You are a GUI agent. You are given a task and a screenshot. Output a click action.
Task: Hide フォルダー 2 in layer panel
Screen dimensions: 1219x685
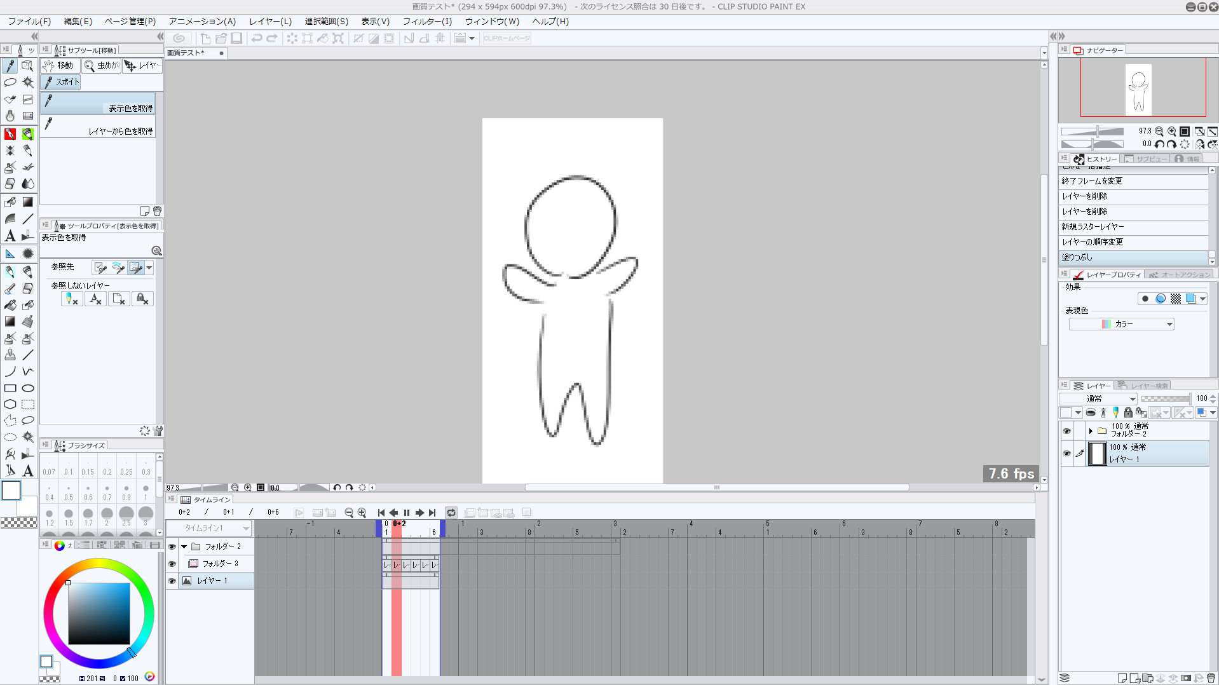1066,431
